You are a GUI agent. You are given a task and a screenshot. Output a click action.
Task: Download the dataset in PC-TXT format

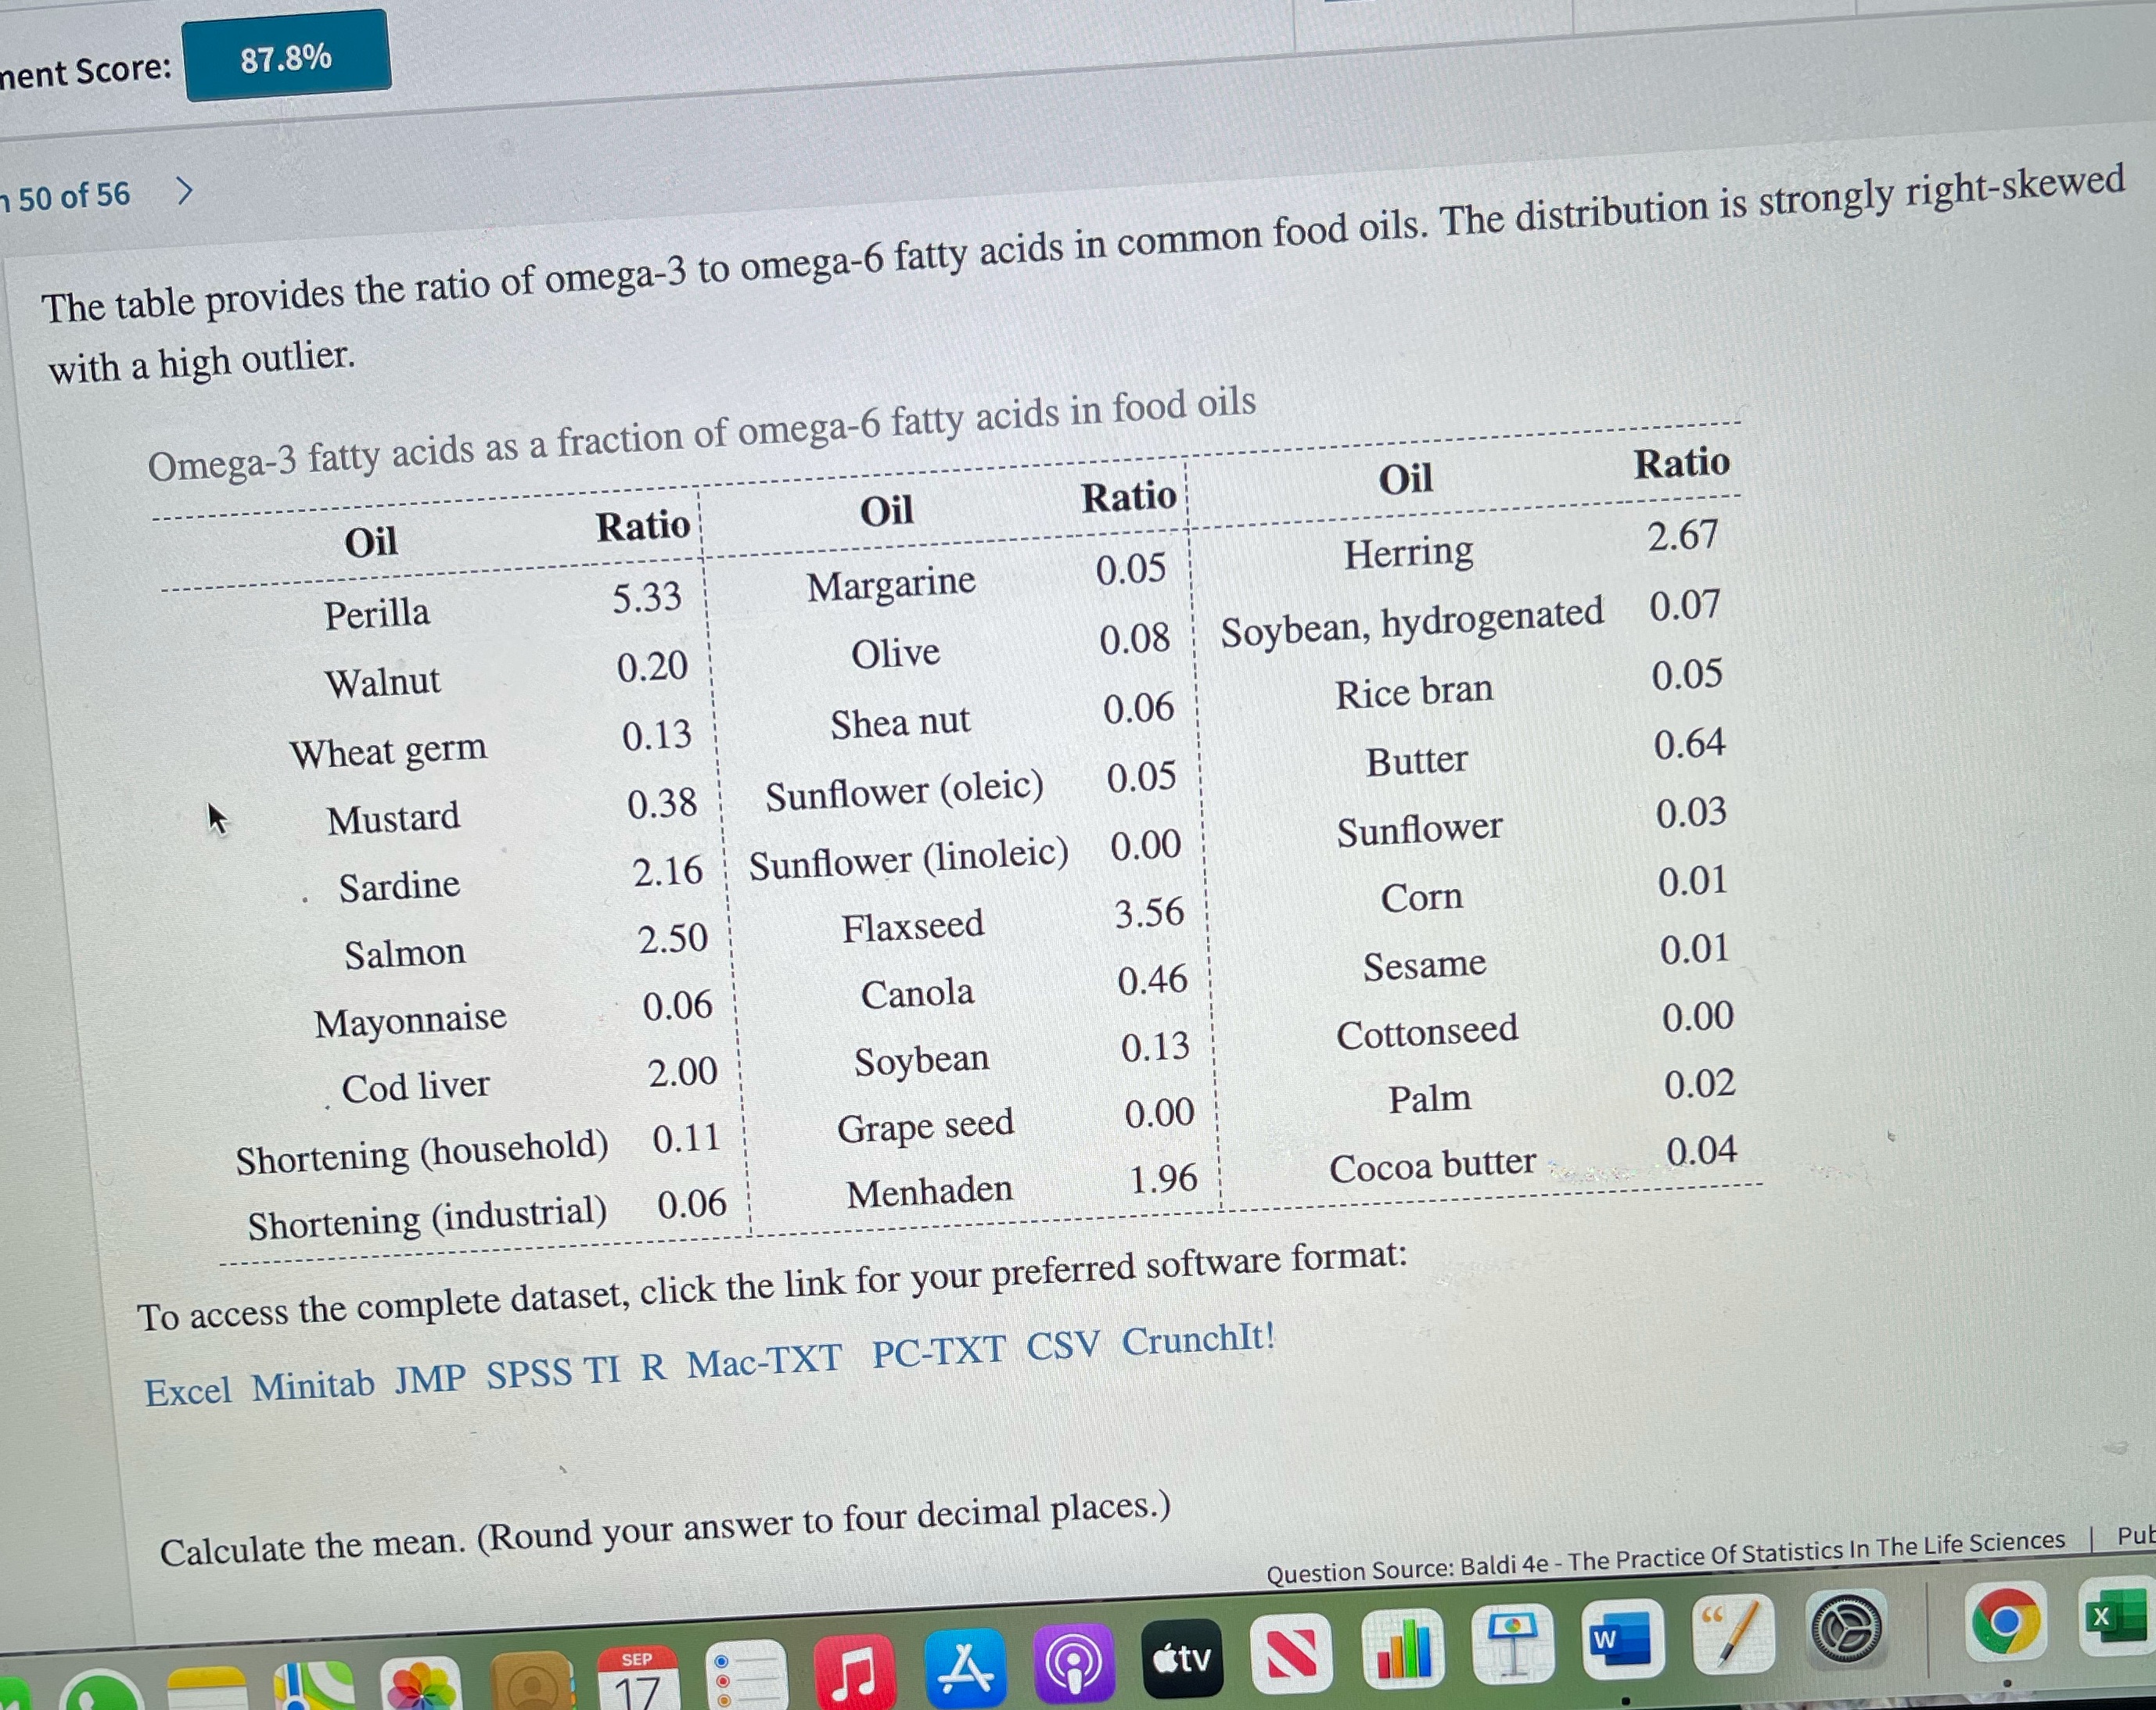pyautogui.click(x=938, y=1352)
